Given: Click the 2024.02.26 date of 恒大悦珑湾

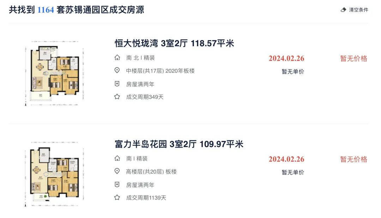Looking at the screenshot, I should pyautogui.click(x=286, y=58).
